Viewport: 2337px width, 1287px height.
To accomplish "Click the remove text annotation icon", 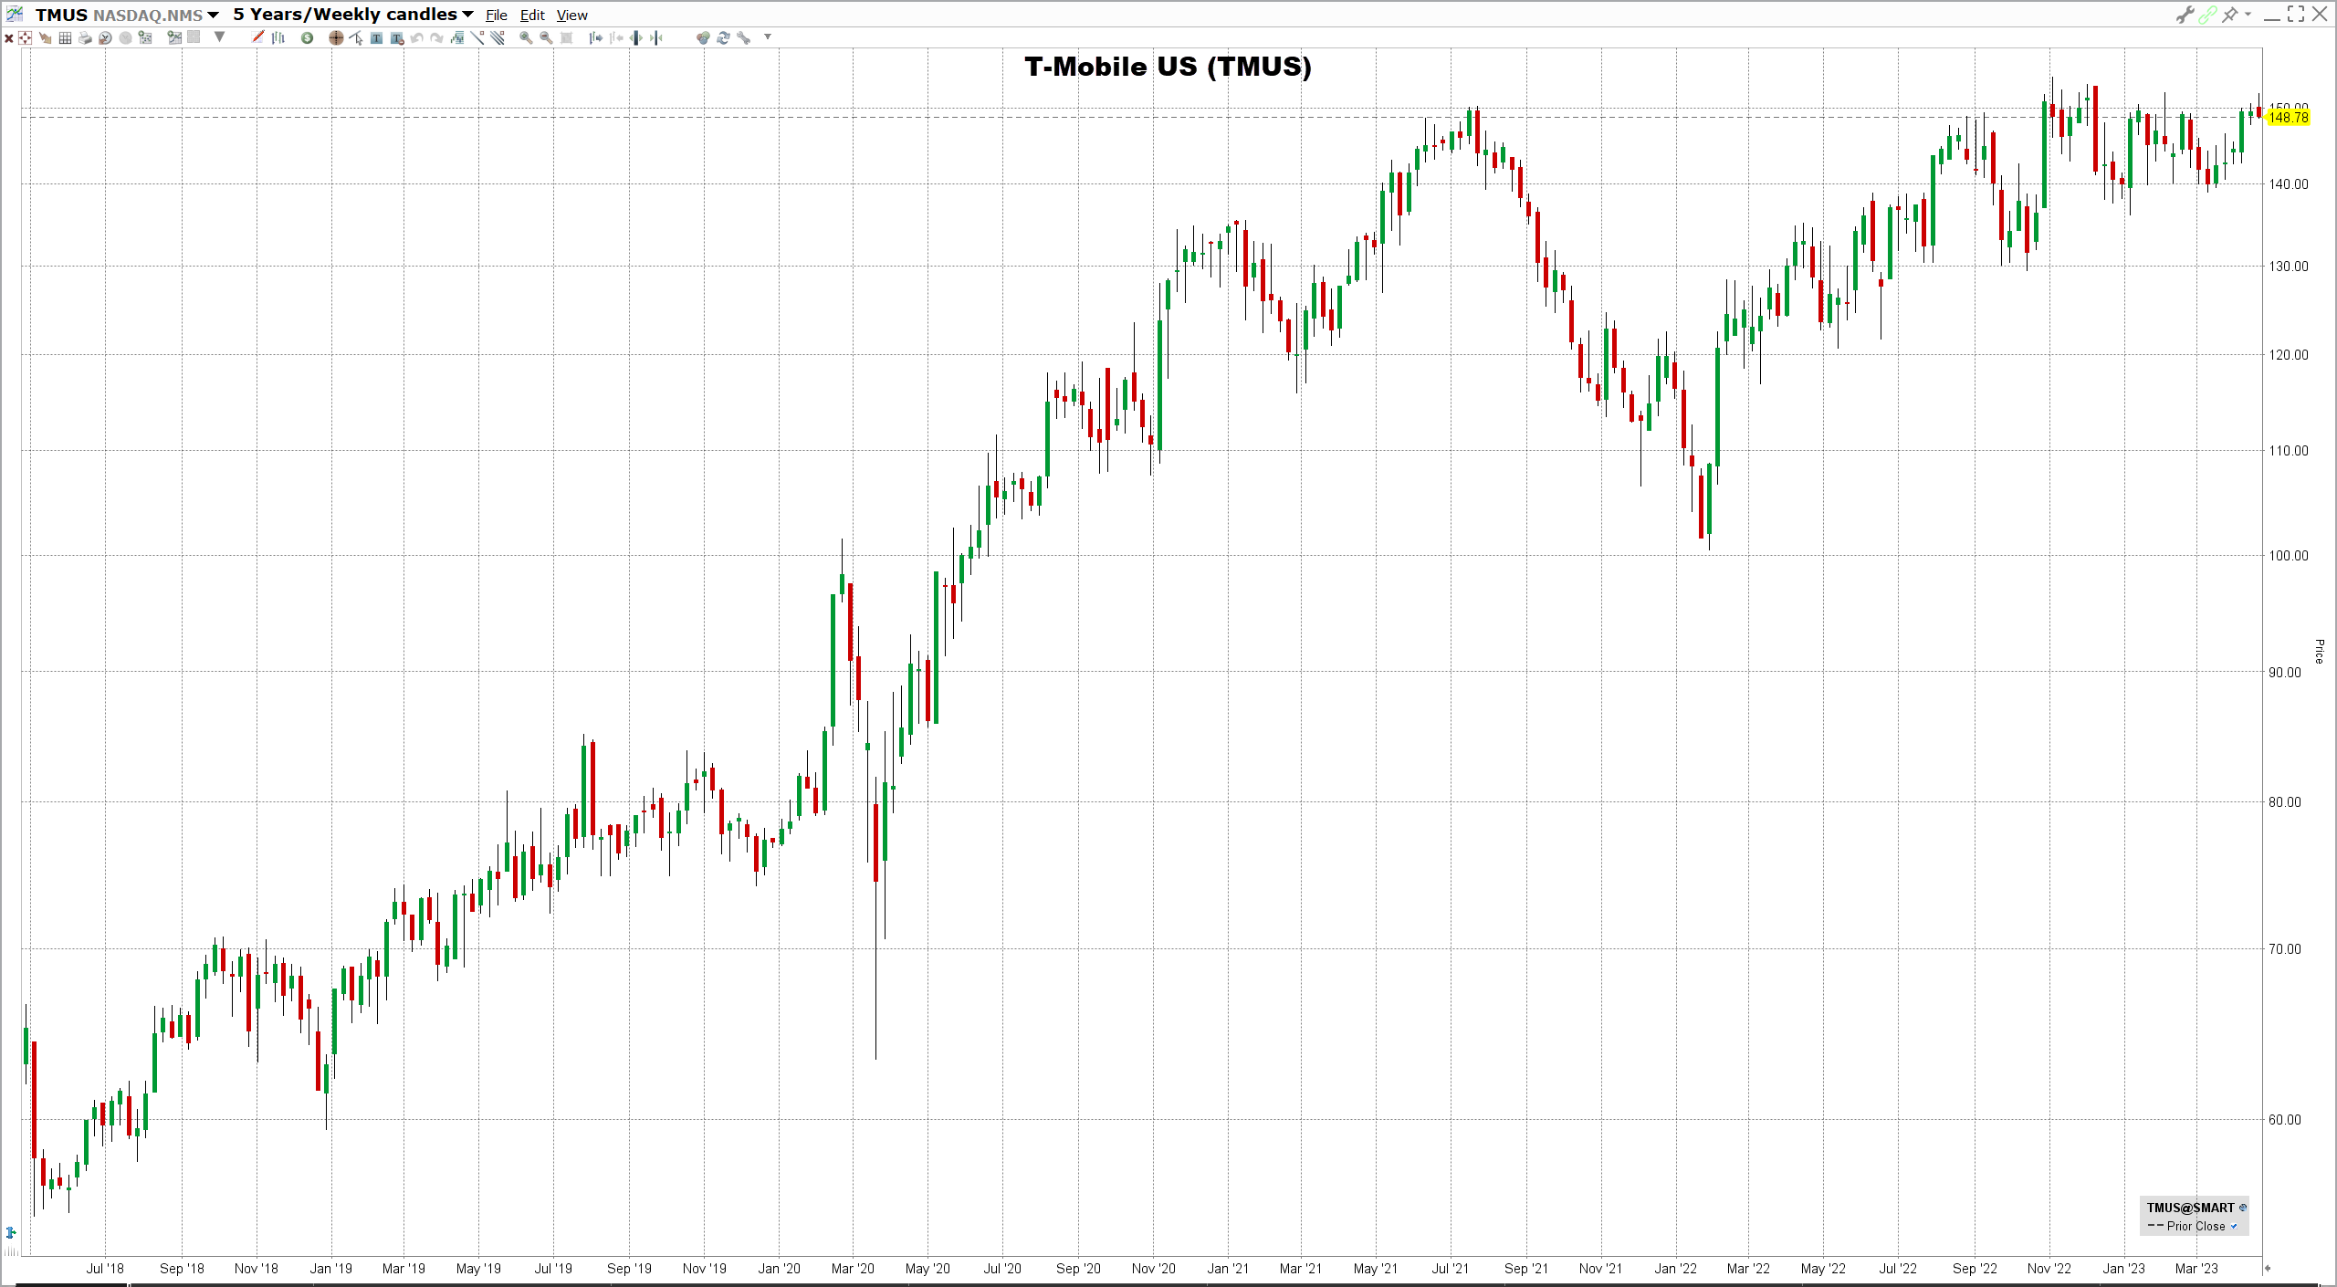I will (x=397, y=38).
